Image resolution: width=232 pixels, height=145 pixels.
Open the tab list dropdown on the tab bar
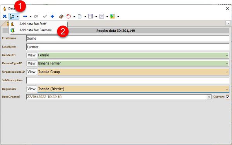coord(228,23)
